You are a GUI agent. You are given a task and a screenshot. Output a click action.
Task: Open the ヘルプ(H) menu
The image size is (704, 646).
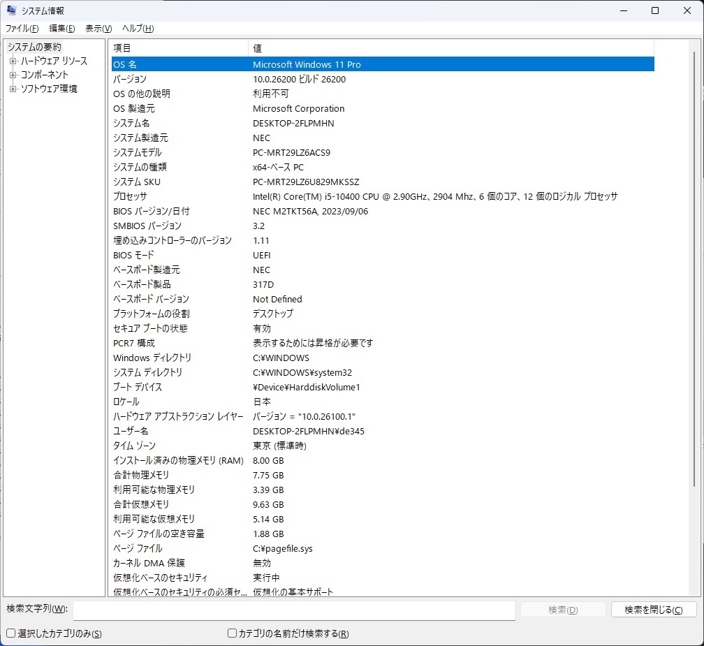click(x=138, y=28)
